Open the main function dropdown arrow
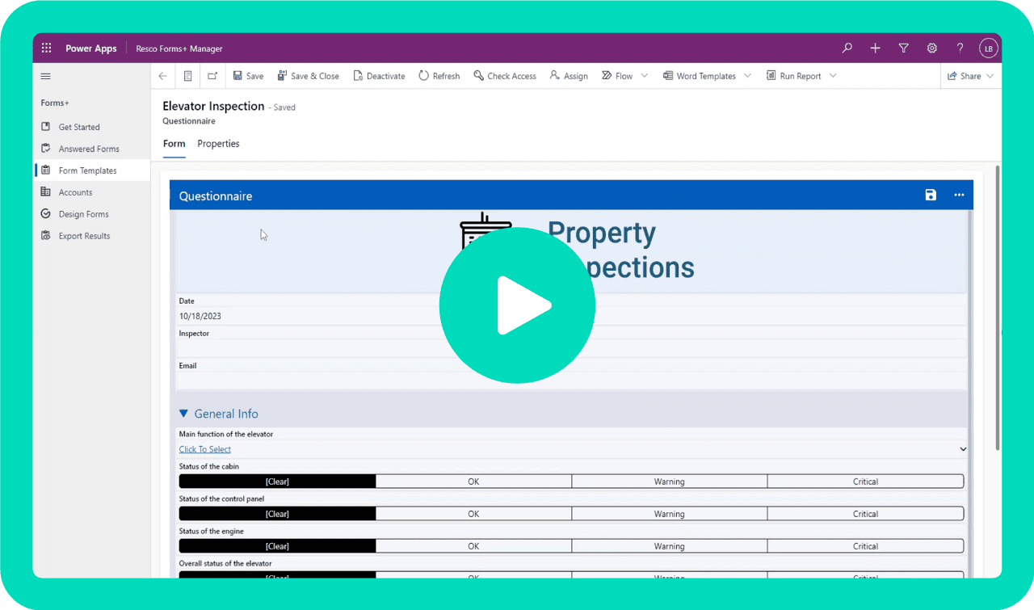The image size is (1034, 610). coord(963,449)
